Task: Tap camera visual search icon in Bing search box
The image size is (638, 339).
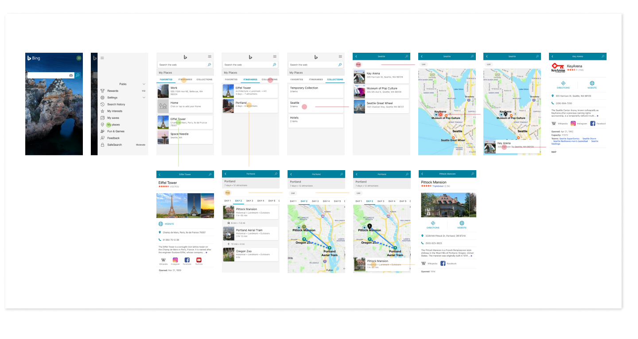Action: pos(71,76)
